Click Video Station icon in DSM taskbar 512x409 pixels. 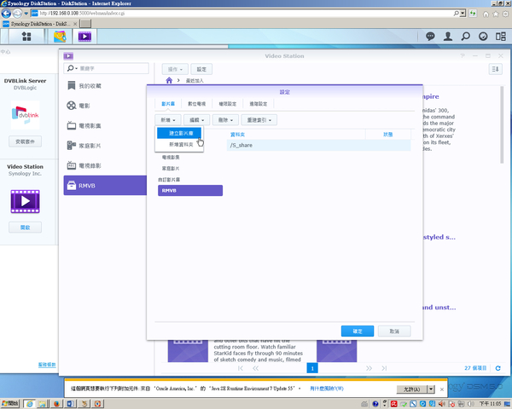[84, 37]
